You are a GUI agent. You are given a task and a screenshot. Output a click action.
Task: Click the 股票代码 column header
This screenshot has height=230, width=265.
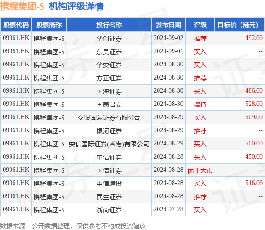pyautogui.click(x=16, y=25)
